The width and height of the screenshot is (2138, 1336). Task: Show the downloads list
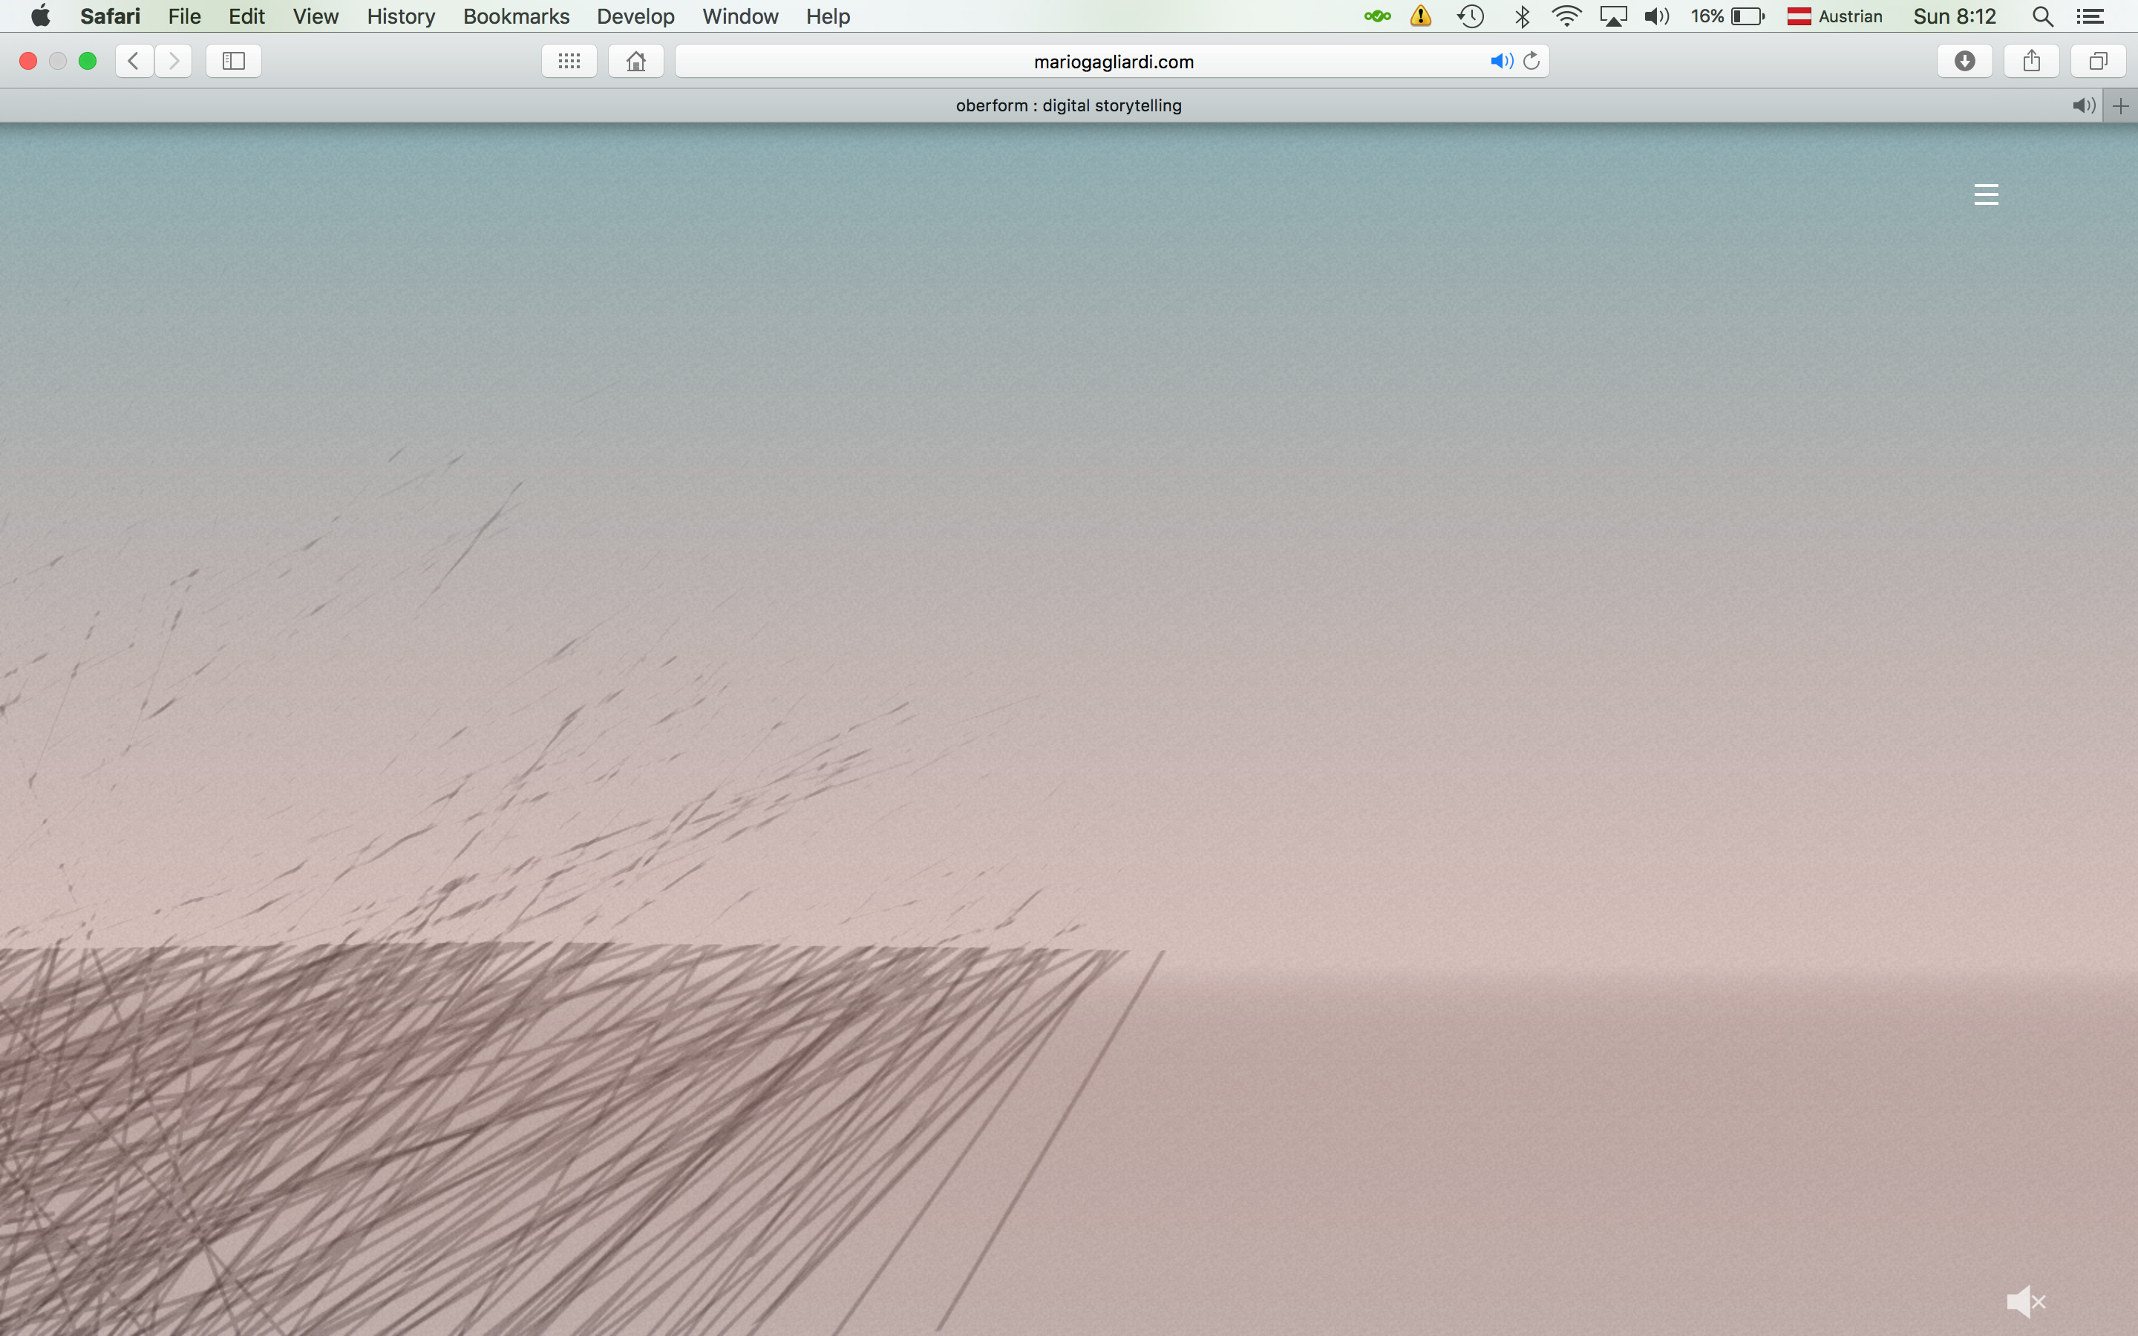(x=1965, y=61)
